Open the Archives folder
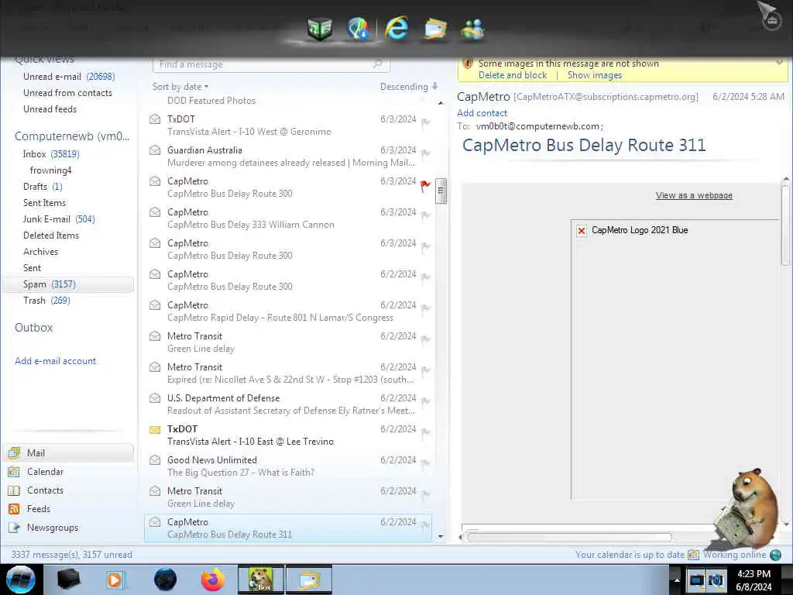 pyautogui.click(x=40, y=252)
